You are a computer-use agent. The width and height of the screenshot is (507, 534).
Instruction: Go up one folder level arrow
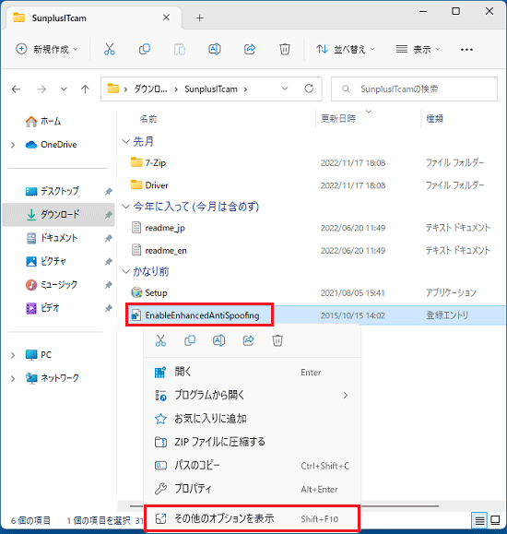(85, 89)
